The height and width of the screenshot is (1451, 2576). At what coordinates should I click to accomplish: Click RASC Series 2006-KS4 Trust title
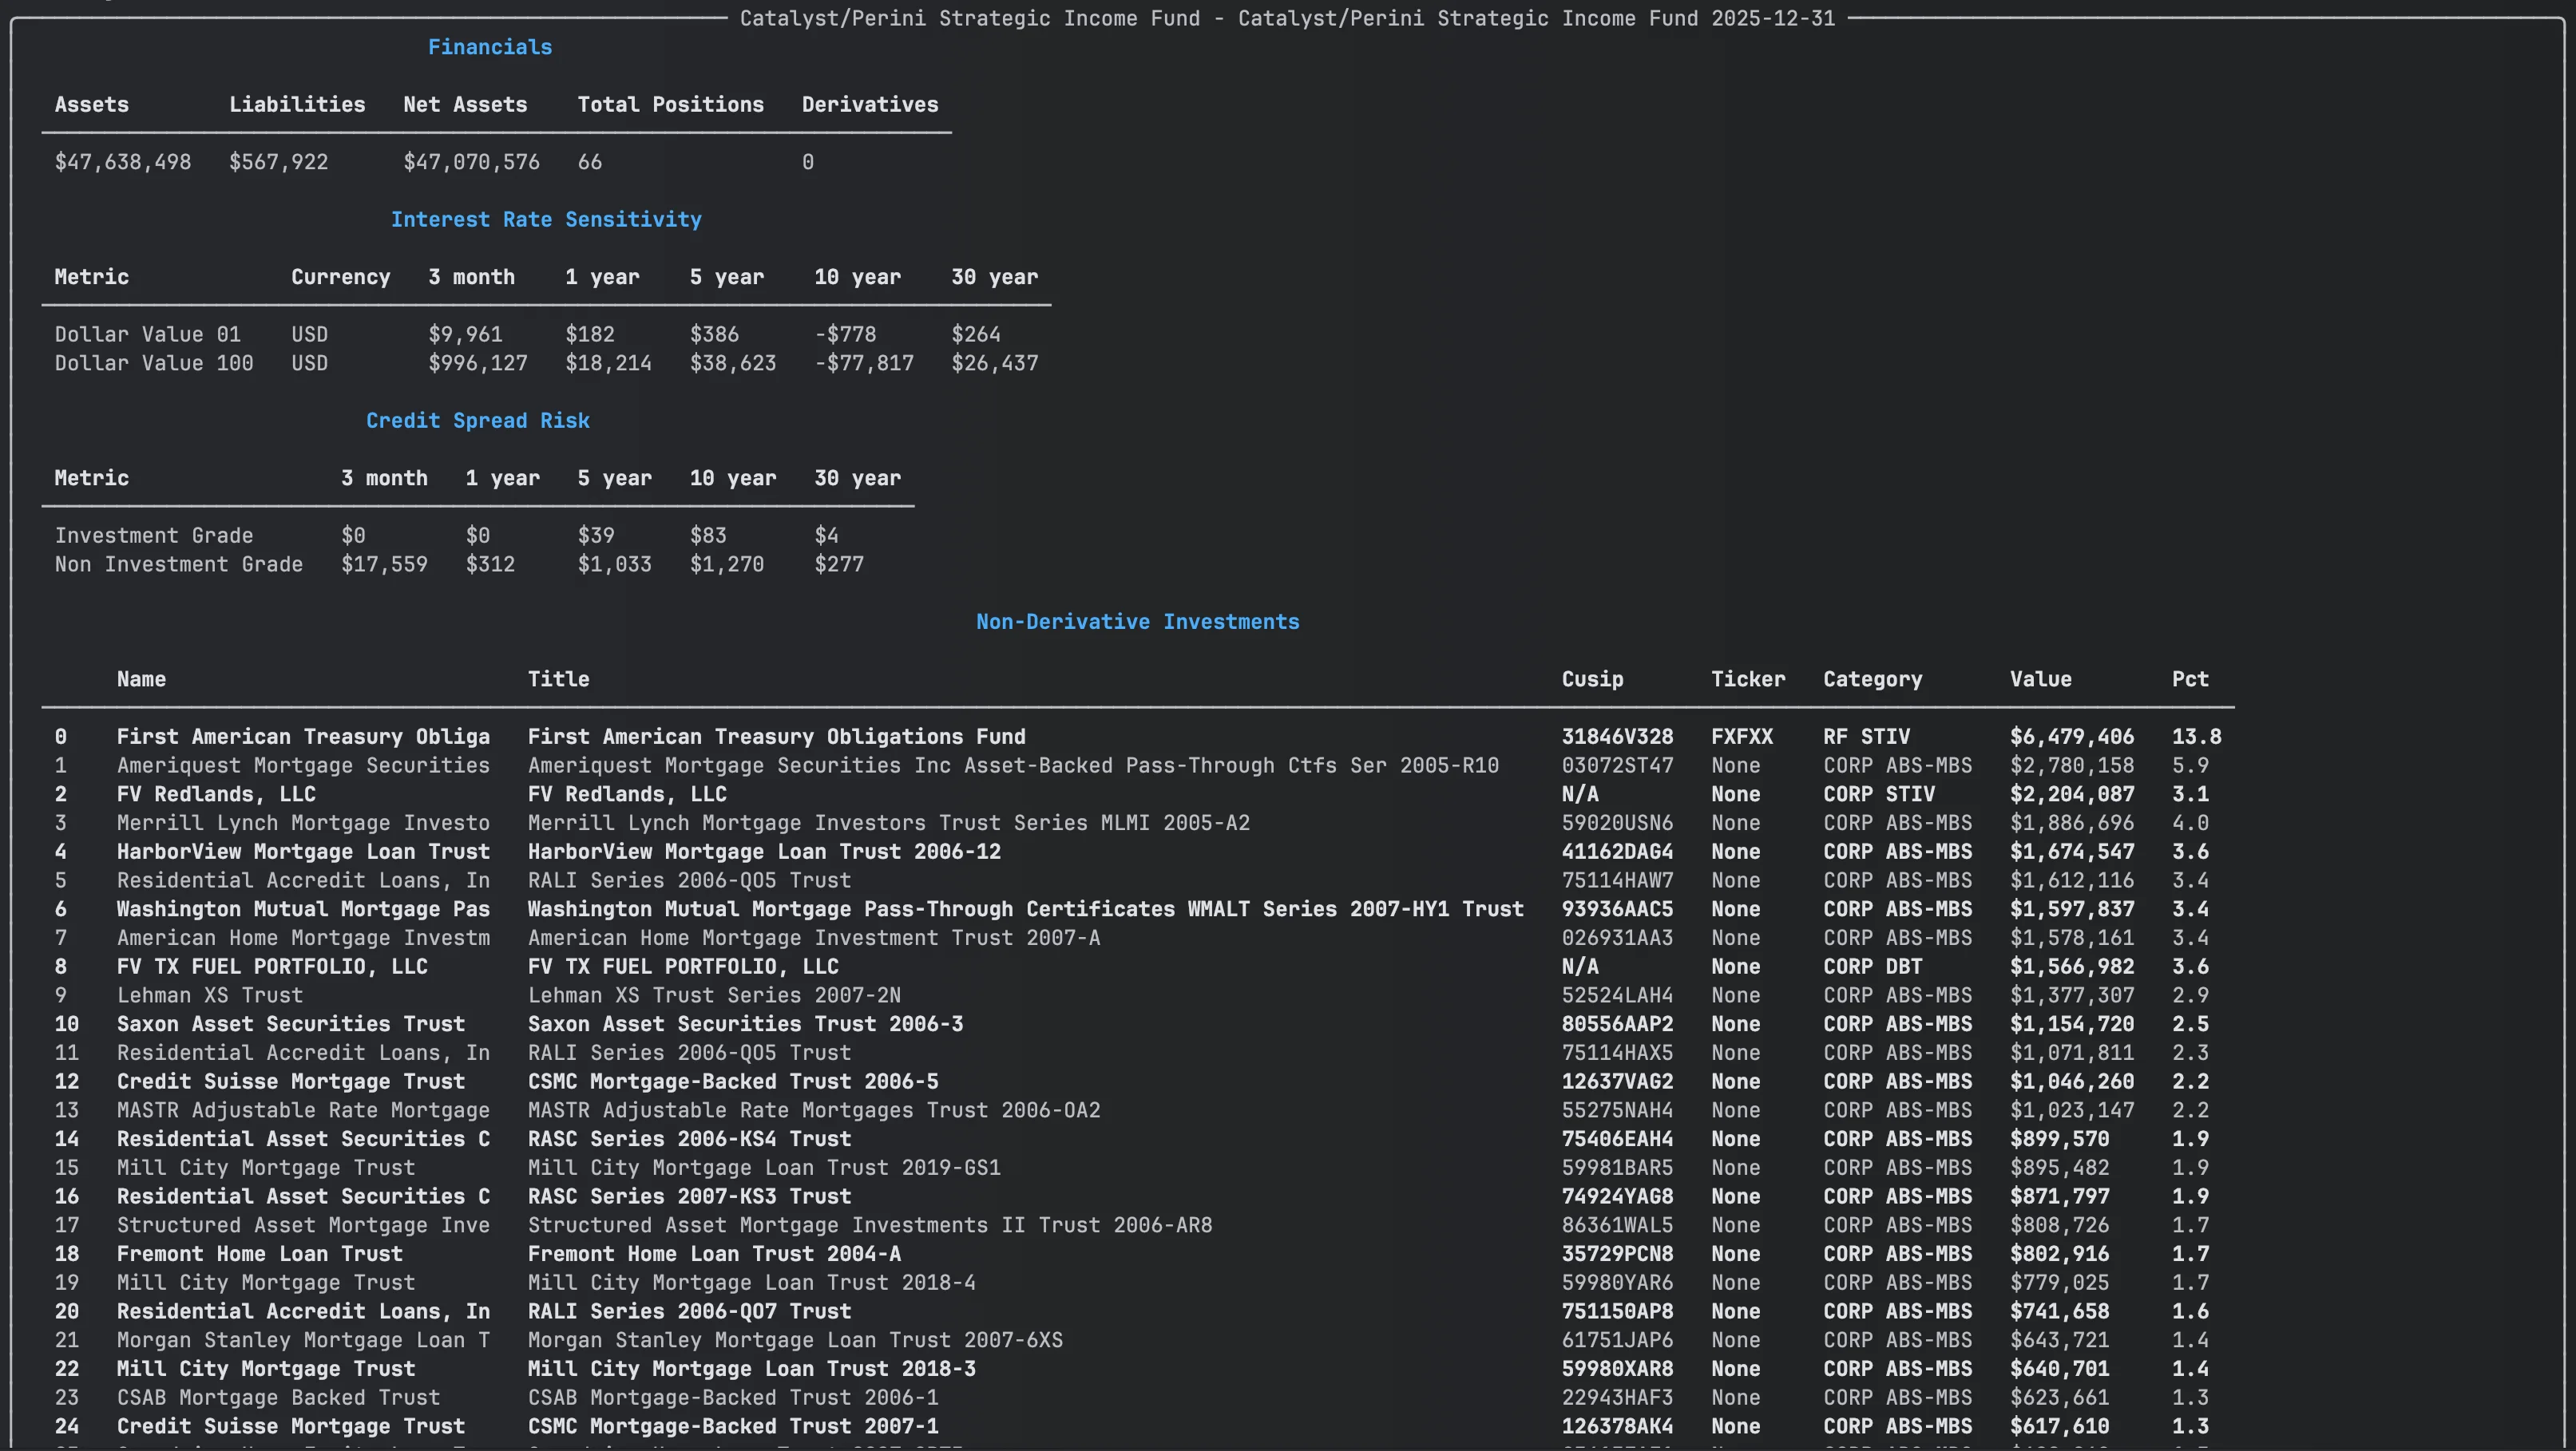690,1139
